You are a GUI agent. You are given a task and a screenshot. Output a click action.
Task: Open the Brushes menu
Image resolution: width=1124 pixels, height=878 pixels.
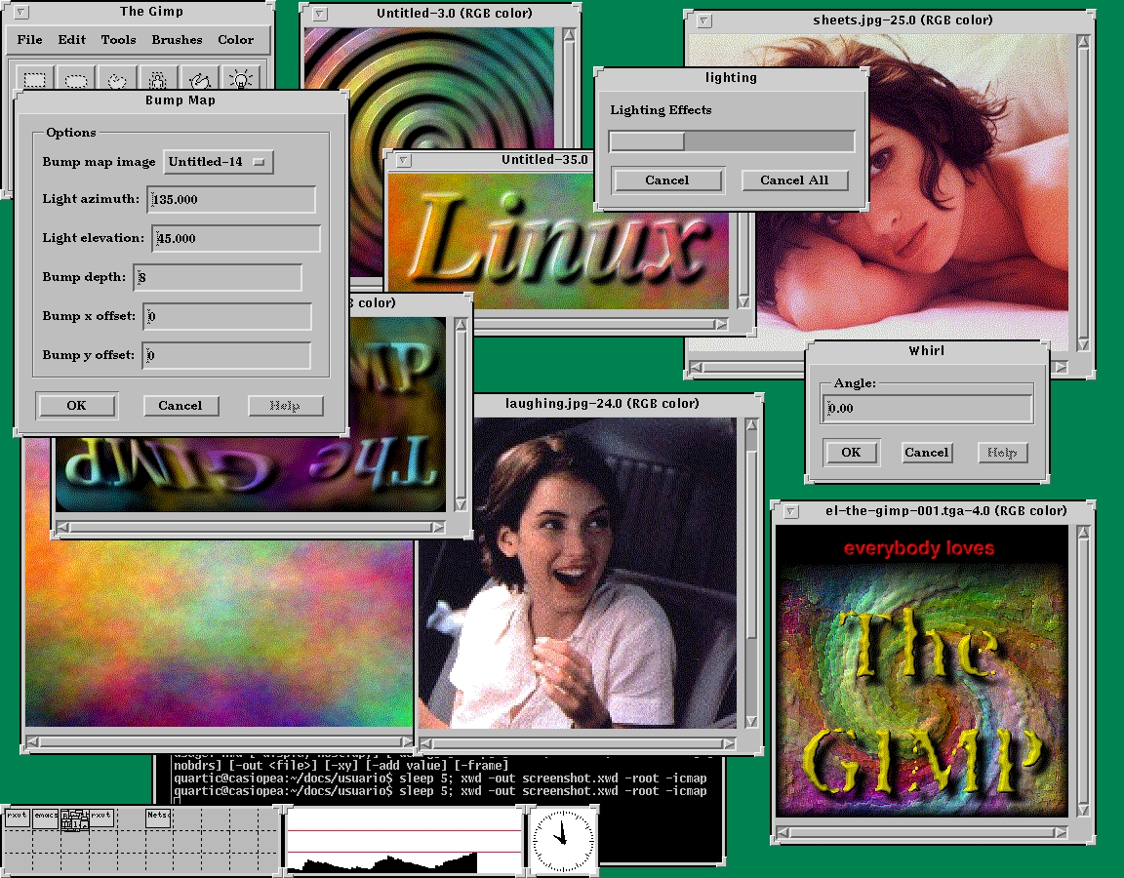pyautogui.click(x=177, y=40)
